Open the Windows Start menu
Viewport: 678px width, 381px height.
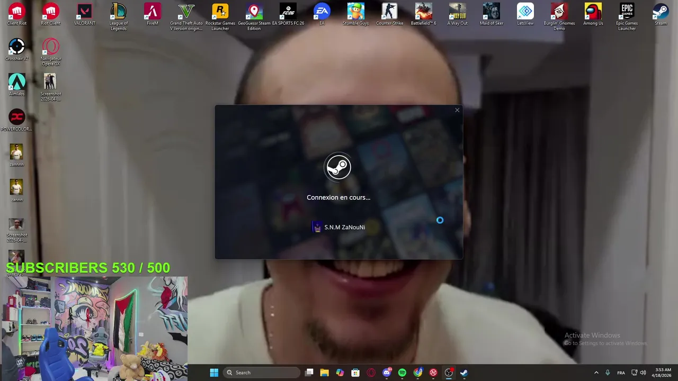214,373
